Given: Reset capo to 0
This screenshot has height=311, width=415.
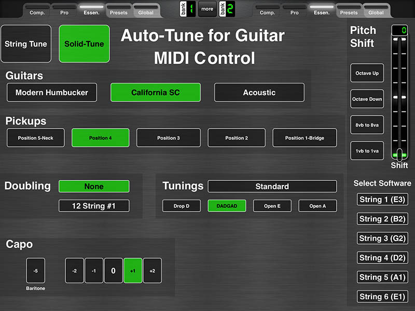Looking at the screenshot, I should [113, 271].
